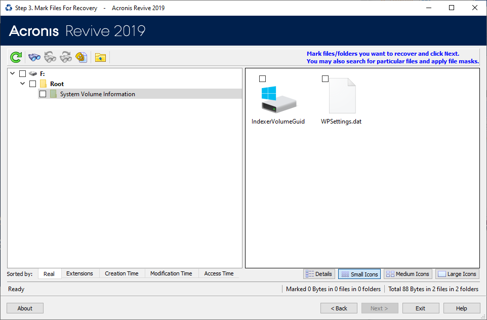Switch to the Modification Time tab
Screen dimensions: 487x320
coord(171,273)
